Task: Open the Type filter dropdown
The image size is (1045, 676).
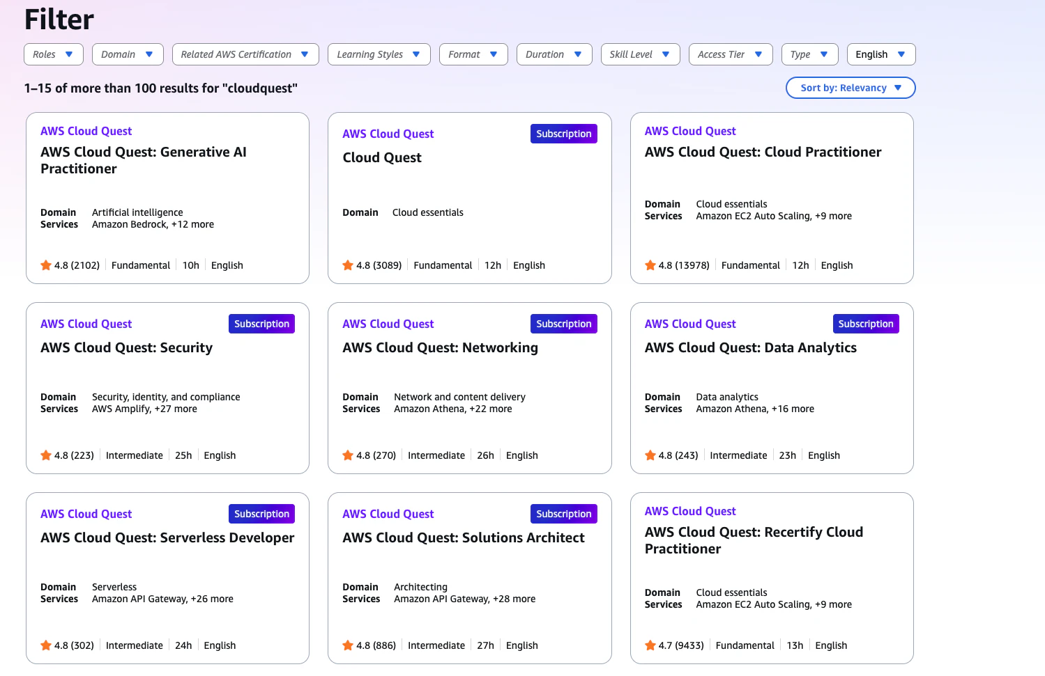Action: pyautogui.click(x=809, y=54)
